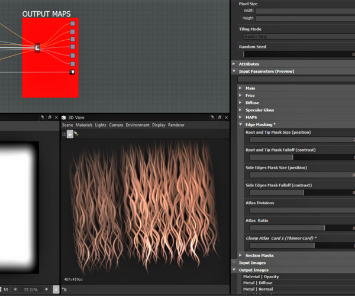Open the Lights menu in 3D View
Image resolution: width=355 pixels, height=296 pixels.
tap(101, 125)
